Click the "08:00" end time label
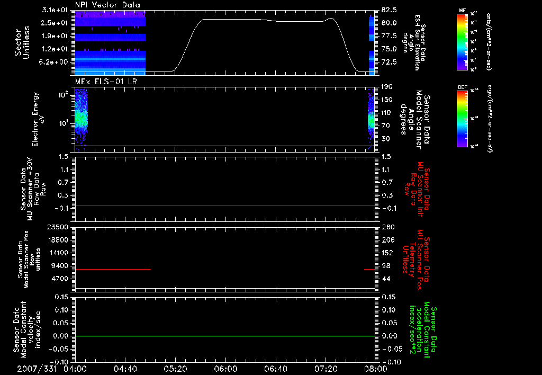The width and height of the screenshot is (542, 375). click(x=376, y=369)
